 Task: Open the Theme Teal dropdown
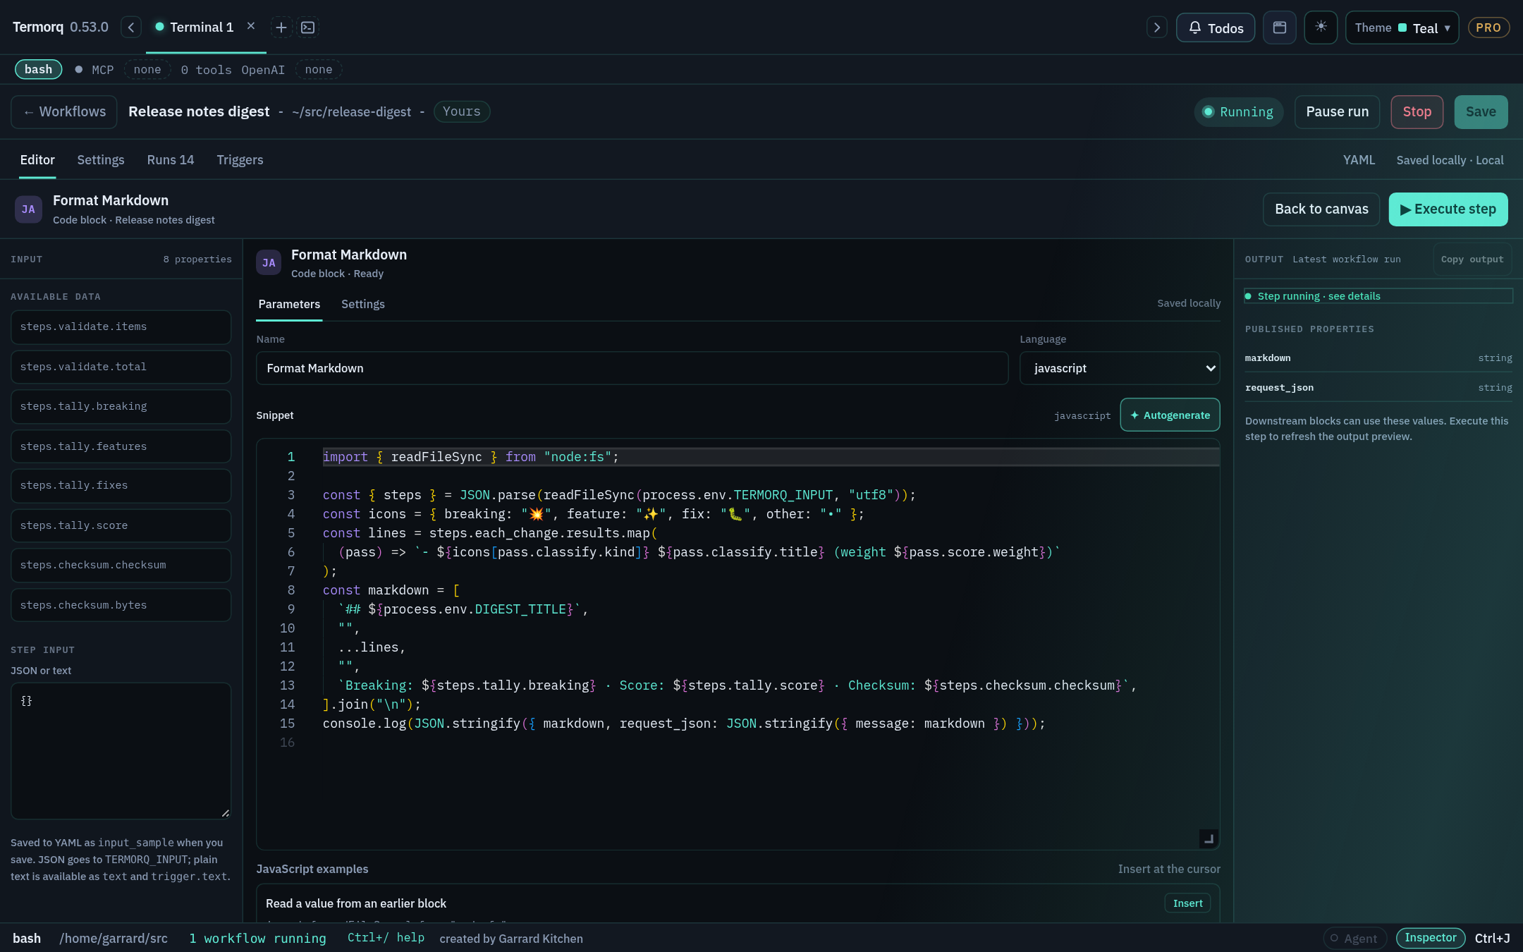1402,28
